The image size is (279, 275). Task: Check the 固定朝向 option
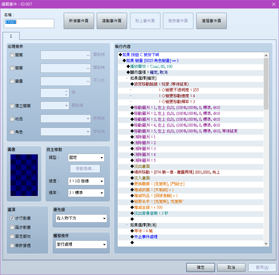[x=12, y=237]
